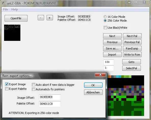Click the minus zoom button
Viewport: 151px width, 120px height.
[x=41, y=18]
